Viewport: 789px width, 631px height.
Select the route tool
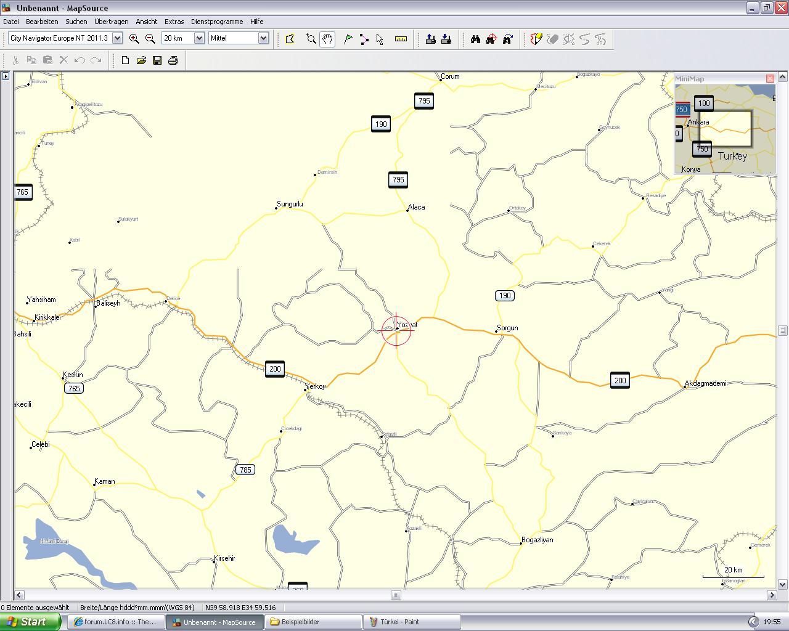(x=364, y=39)
